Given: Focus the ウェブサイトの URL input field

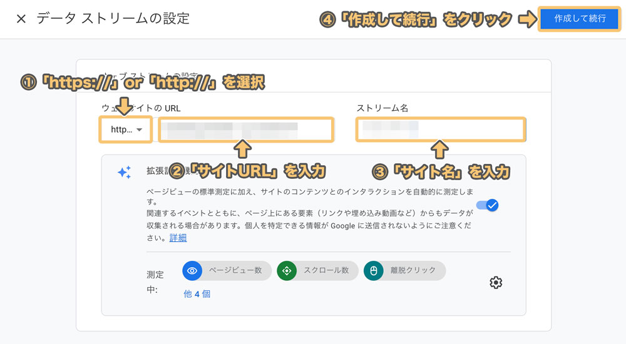Looking at the screenshot, I should (246, 129).
